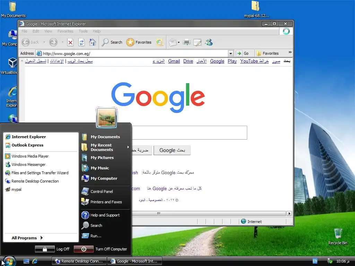Screen dimensions: 355x266
Task: Print the page using the printer icon
Action: point(187,42)
